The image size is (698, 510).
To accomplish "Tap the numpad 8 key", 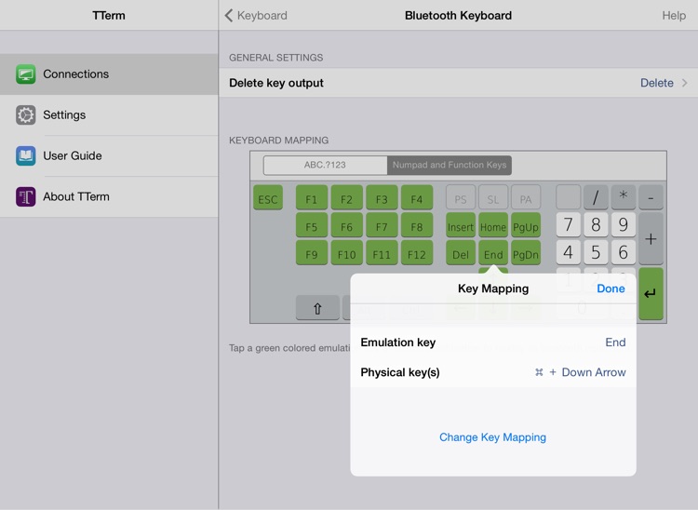I will click(596, 224).
